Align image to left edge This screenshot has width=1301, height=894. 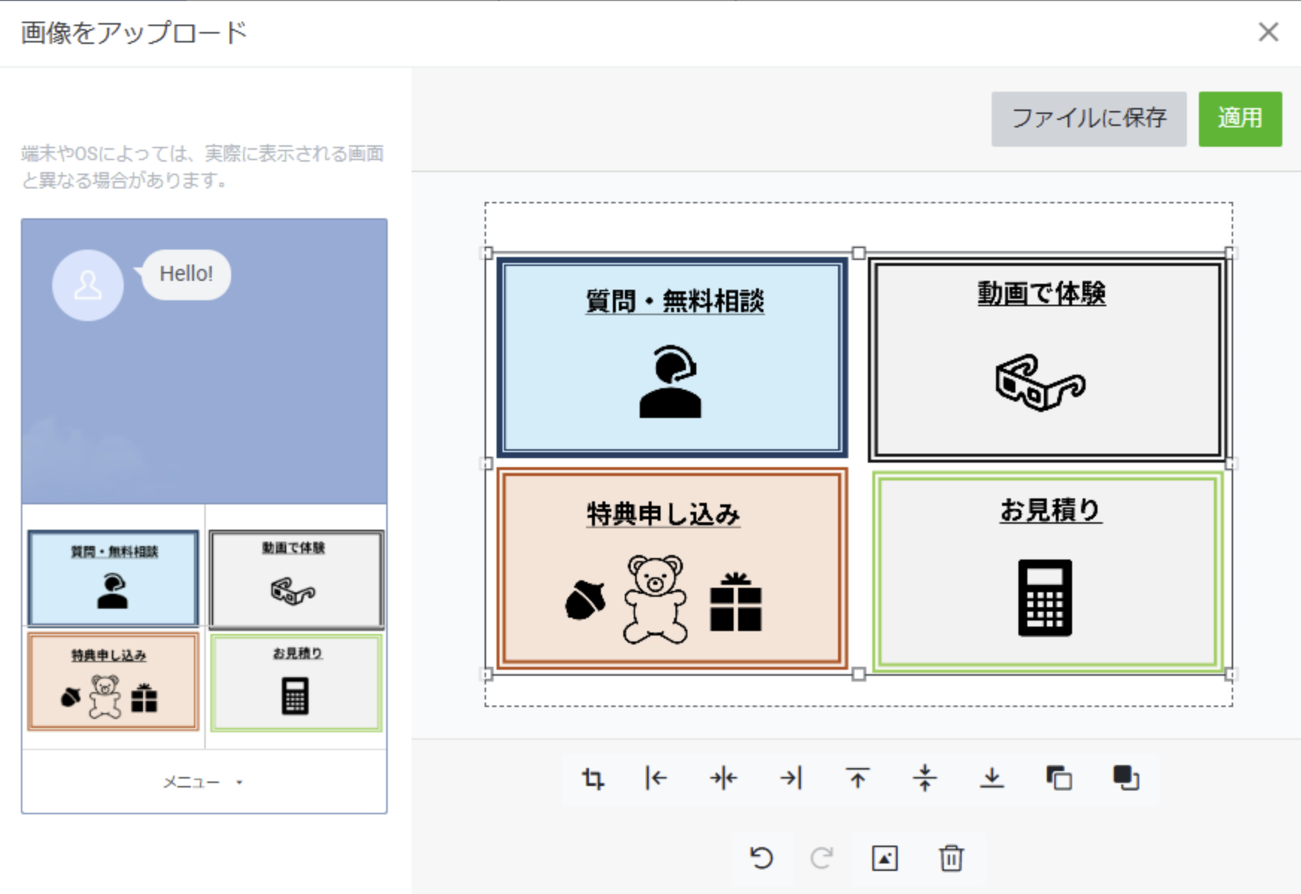[656, 779]
